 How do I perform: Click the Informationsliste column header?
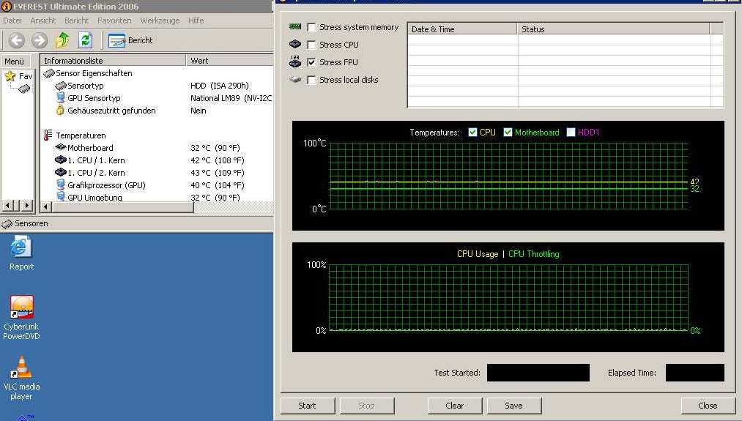[x=113, y=61]
